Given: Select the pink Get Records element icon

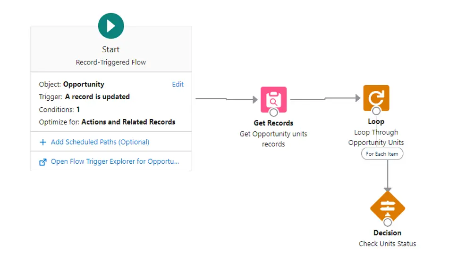Looking at the screenshot, I should point(273,98).
